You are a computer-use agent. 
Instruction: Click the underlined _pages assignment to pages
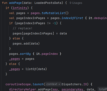[14, 59]
